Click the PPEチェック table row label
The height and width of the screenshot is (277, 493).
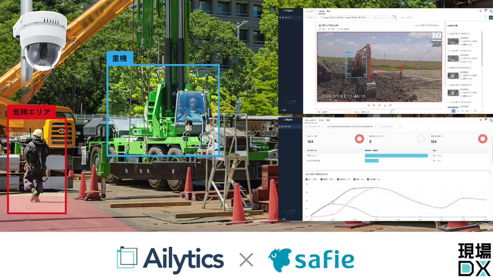[x=312, y=155]
